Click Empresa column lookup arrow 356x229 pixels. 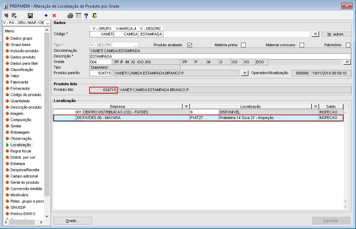(186, 106)
